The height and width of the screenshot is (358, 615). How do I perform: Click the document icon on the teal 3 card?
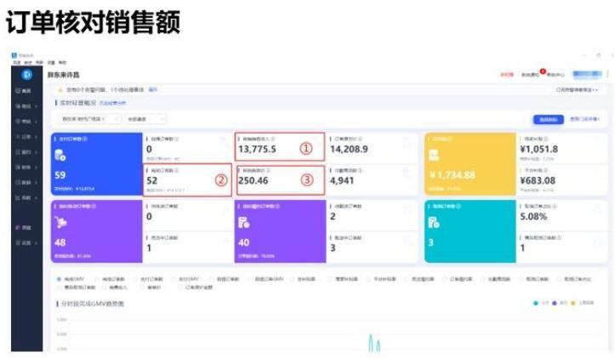(x=434, y=223)
